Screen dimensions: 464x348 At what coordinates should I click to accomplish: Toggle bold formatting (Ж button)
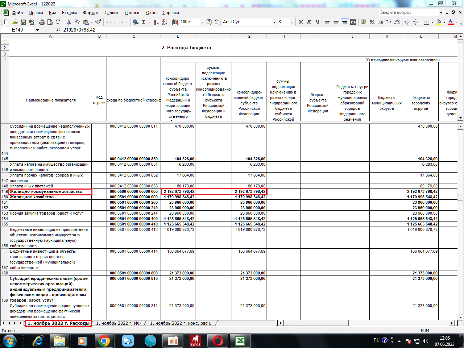pyautogui.click(x=301, y=22)
